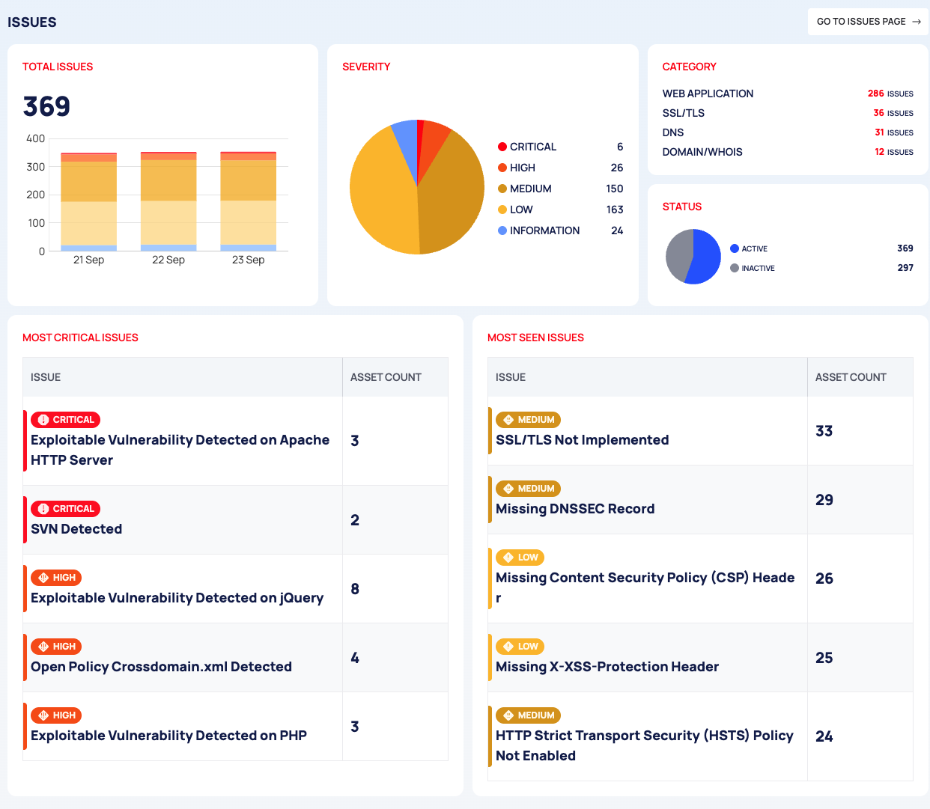Image resolution: width=930 pixels, height=809 pixels.
Task: Open Exploitable Vulnerability Detected on Apache HTTP Server
Action: tap(180, 450)
